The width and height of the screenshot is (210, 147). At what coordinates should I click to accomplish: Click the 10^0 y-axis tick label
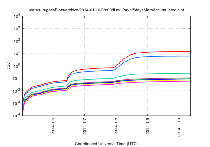(x=17, y=66)
